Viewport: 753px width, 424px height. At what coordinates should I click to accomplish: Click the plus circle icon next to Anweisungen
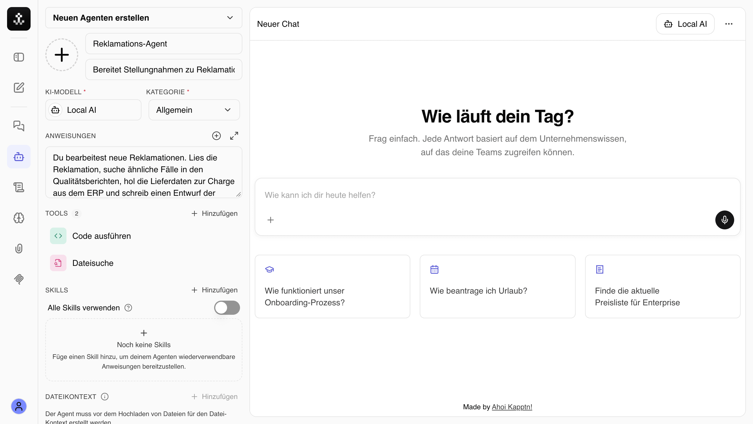216,136
